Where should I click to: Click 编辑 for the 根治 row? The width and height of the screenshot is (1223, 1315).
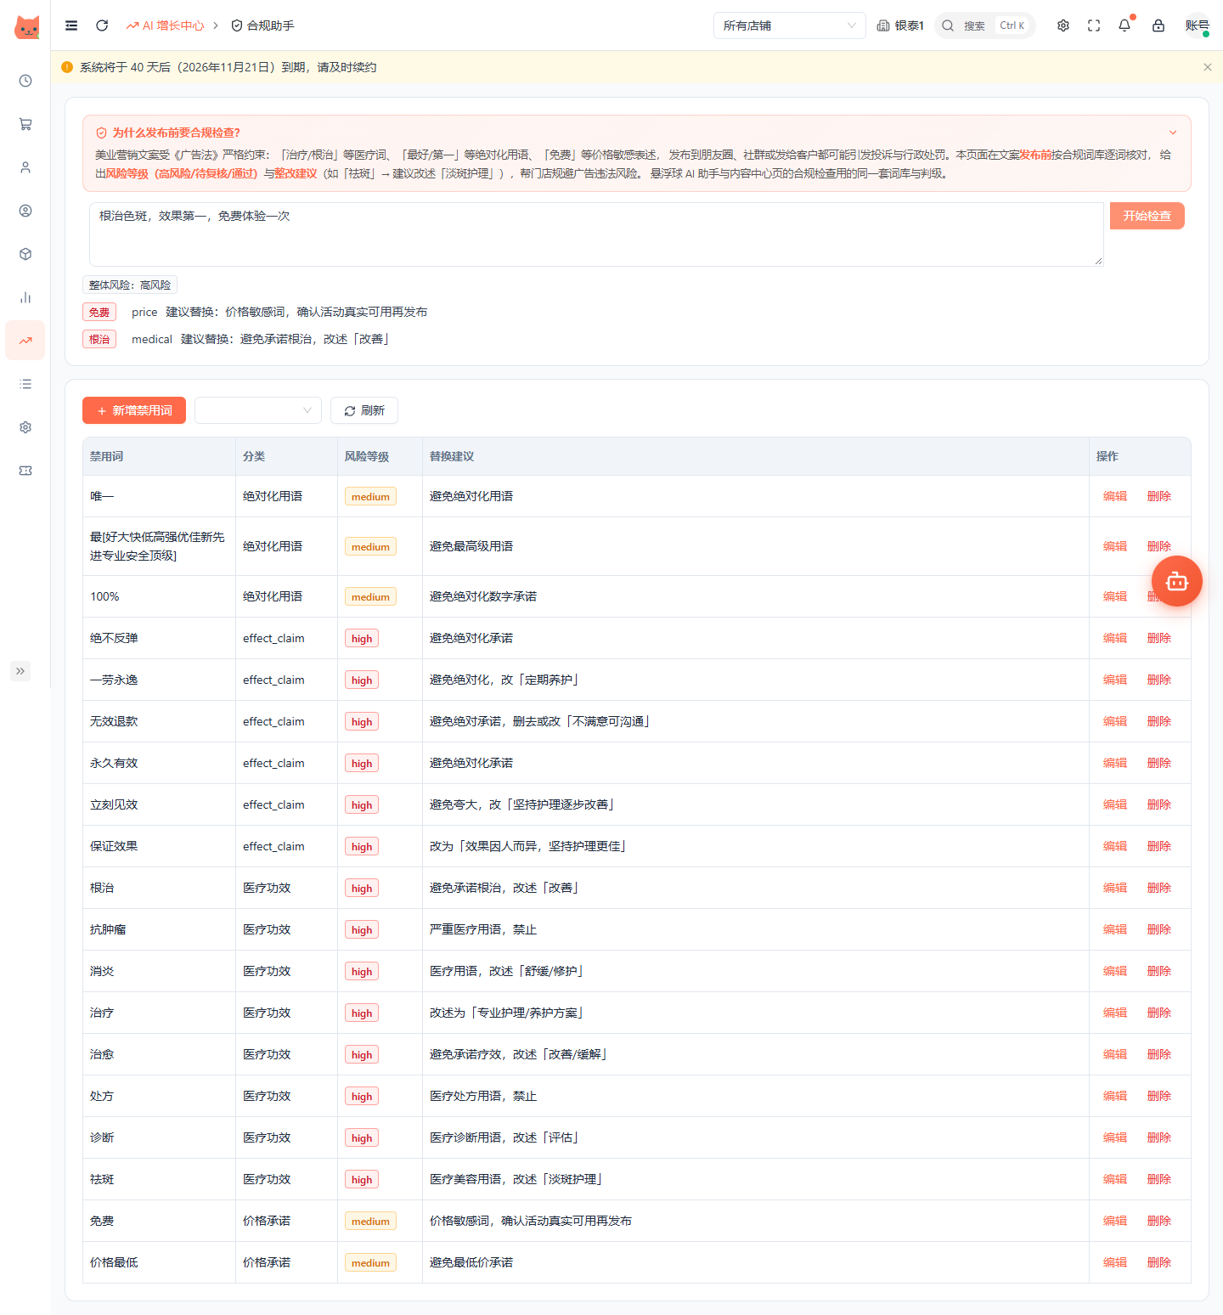[1115, 888]
